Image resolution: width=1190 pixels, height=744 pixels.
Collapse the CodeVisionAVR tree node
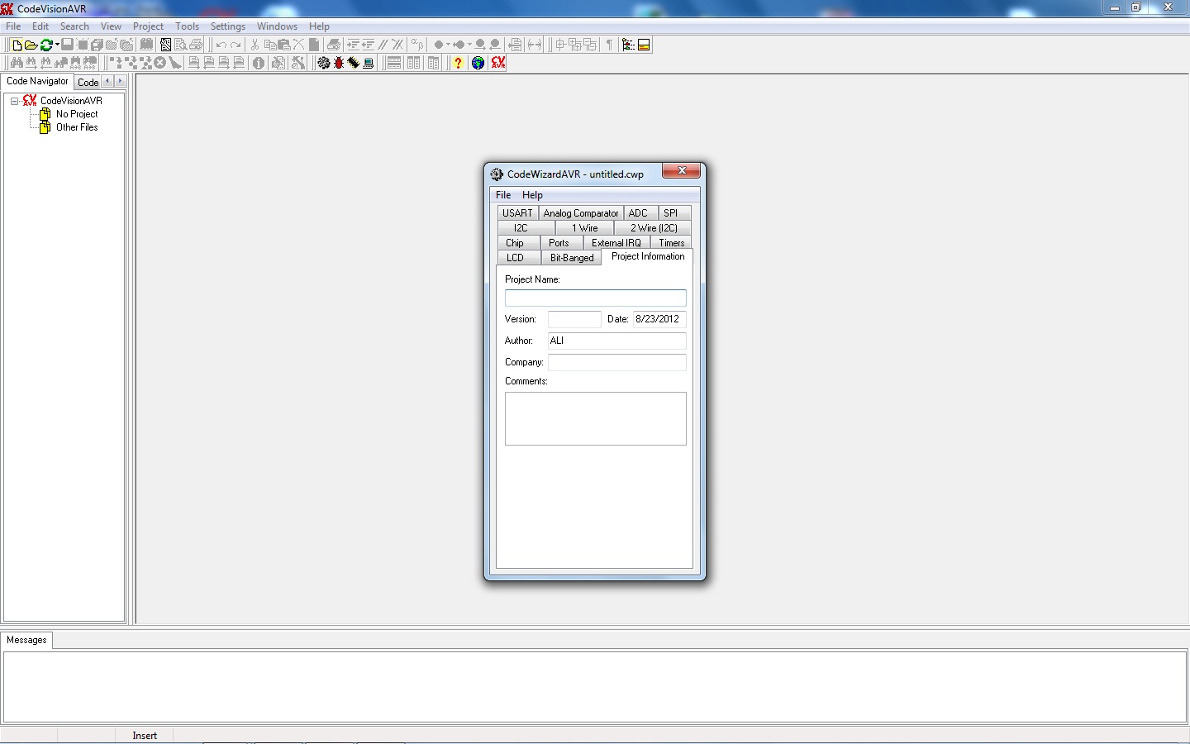[14, 101]
